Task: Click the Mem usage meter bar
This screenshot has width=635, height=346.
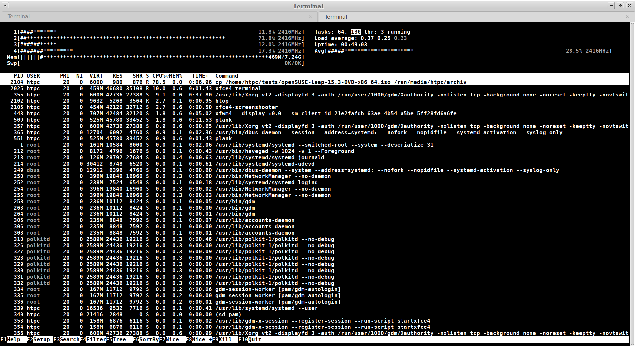Action: 155,57
